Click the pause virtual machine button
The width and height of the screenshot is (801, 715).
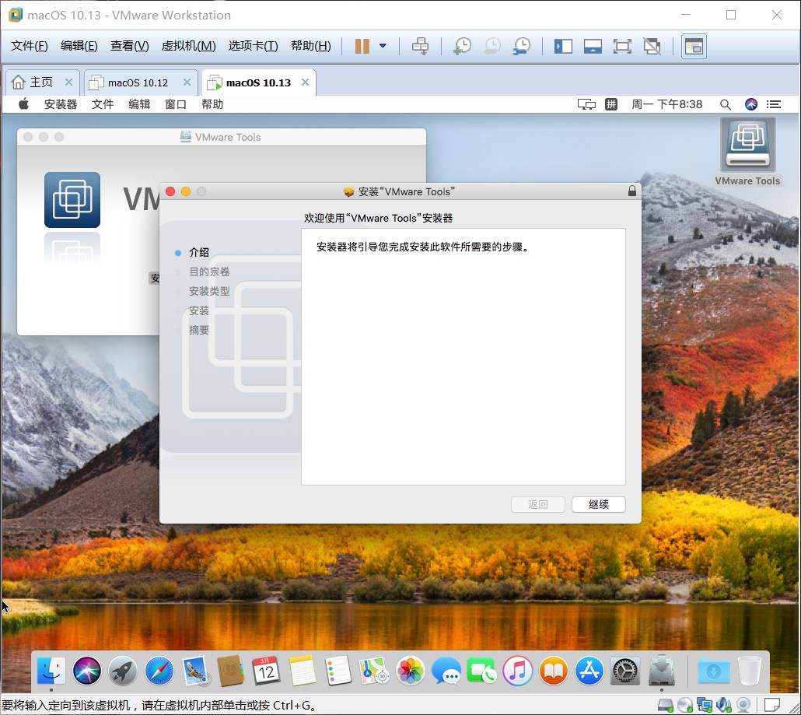362,46
